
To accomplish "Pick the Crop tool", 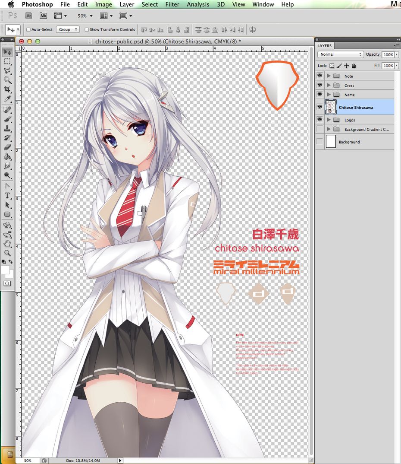I will pyautogui.click(x=7, y=89).
